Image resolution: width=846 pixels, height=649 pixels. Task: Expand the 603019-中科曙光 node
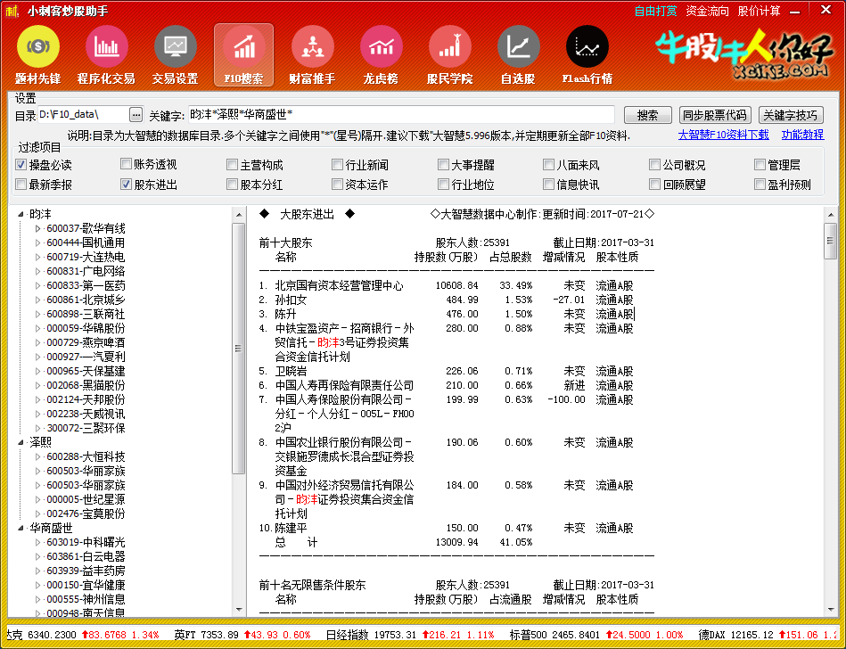(x=37, y=542)
